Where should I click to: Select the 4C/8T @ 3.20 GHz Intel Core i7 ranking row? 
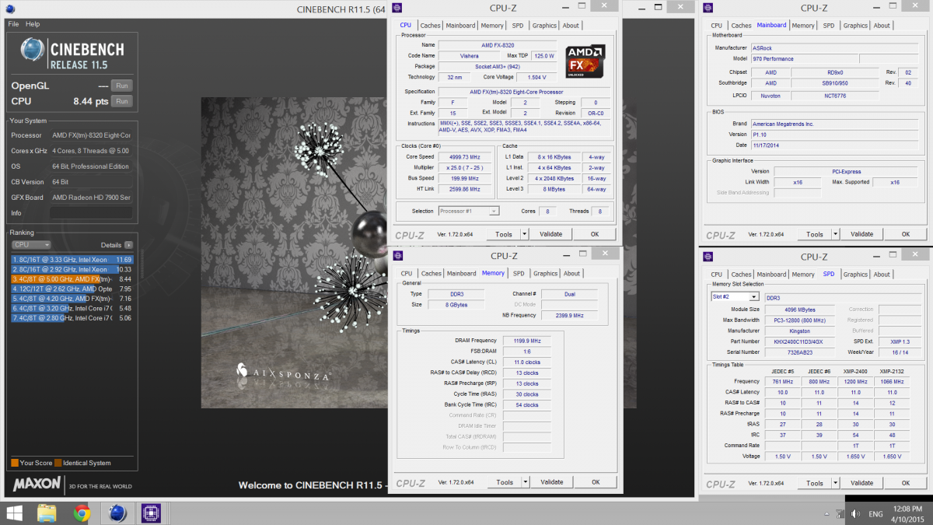tap(72, 308)
